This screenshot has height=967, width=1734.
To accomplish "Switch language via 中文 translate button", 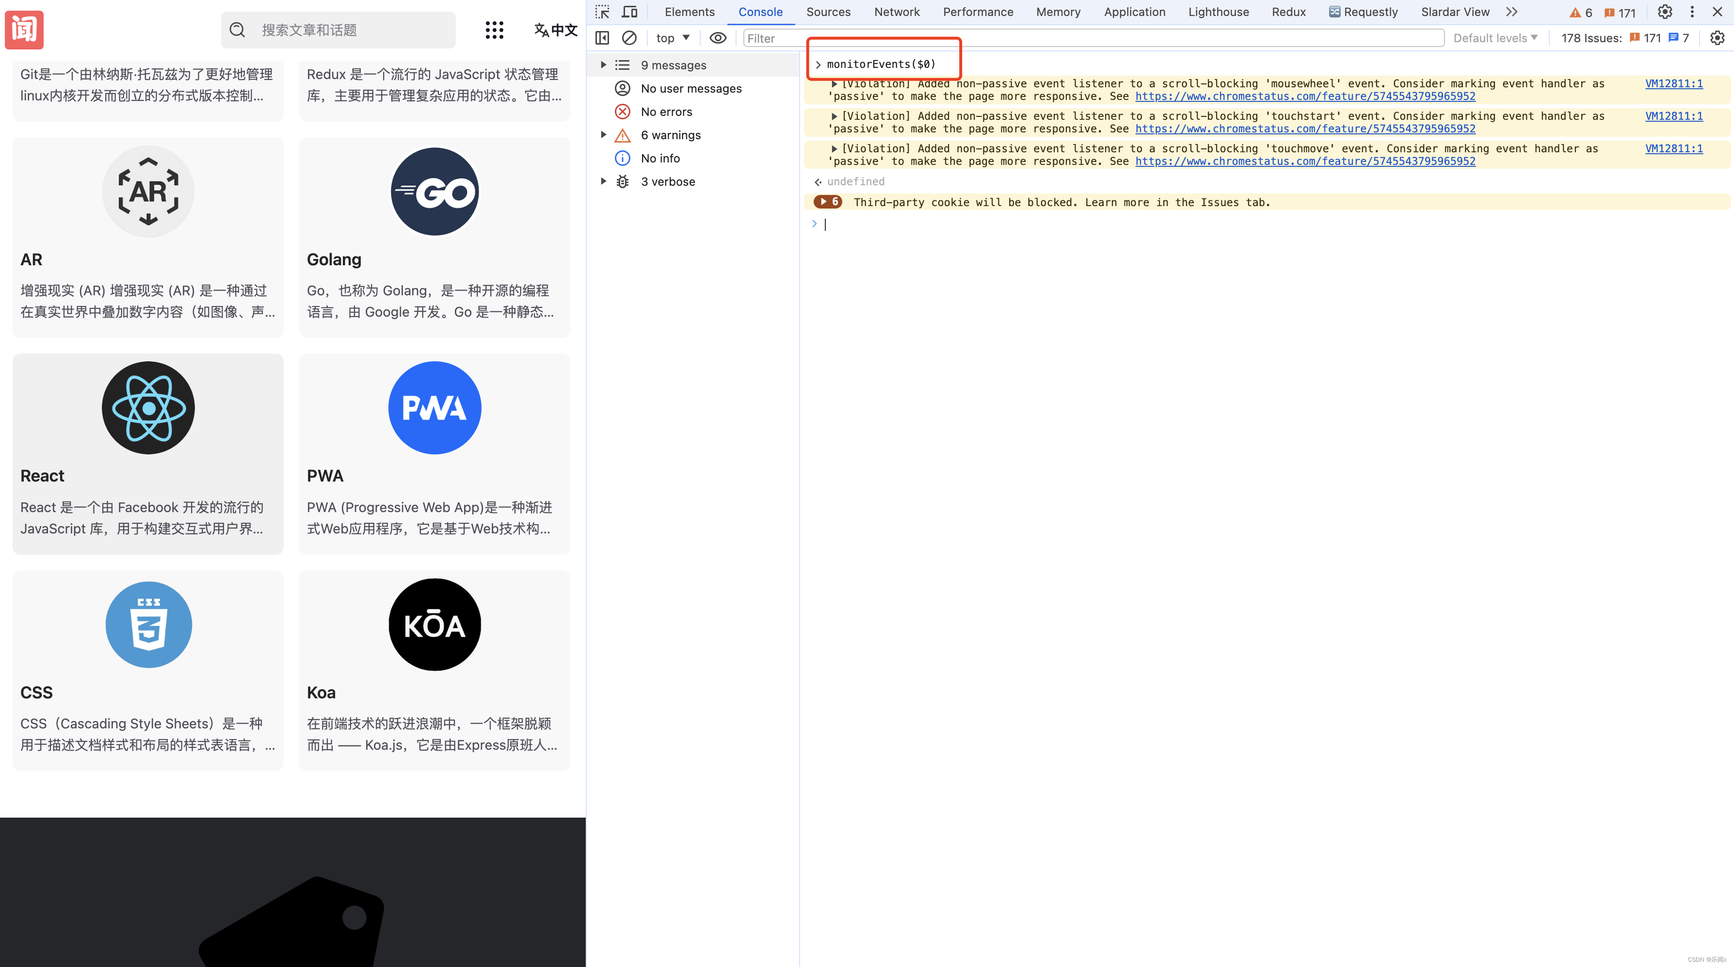I will pos(556,30).
